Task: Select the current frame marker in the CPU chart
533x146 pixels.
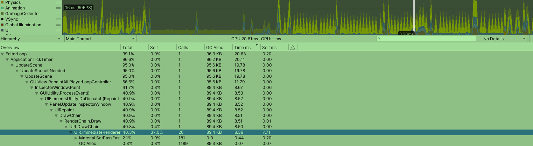Action: (414, 18)
